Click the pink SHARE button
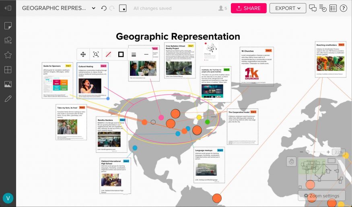The image size is (352, 207). coord(248,8)
